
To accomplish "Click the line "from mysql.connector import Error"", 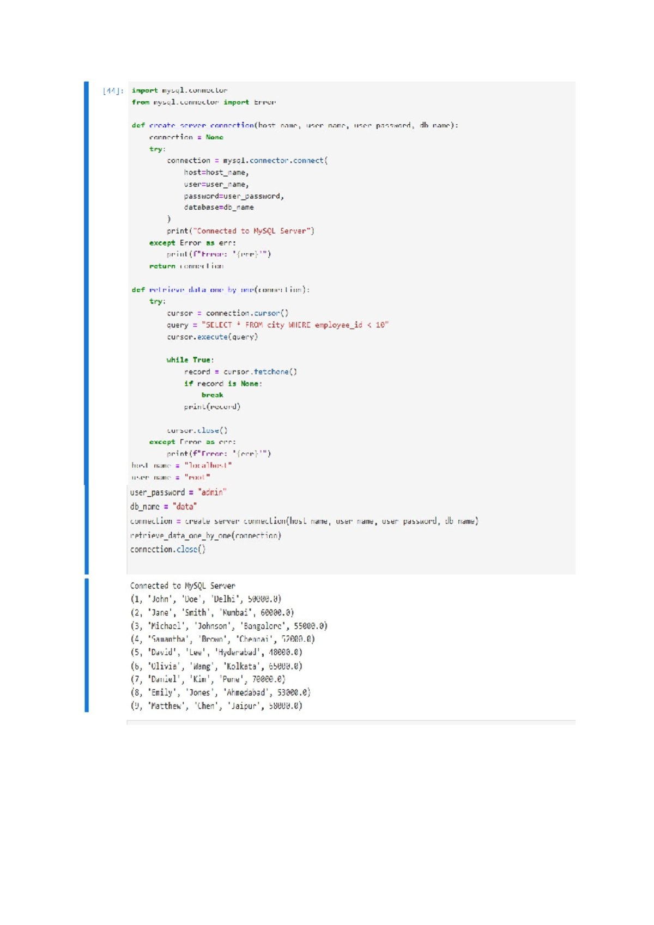I will (x=203, y=102).
